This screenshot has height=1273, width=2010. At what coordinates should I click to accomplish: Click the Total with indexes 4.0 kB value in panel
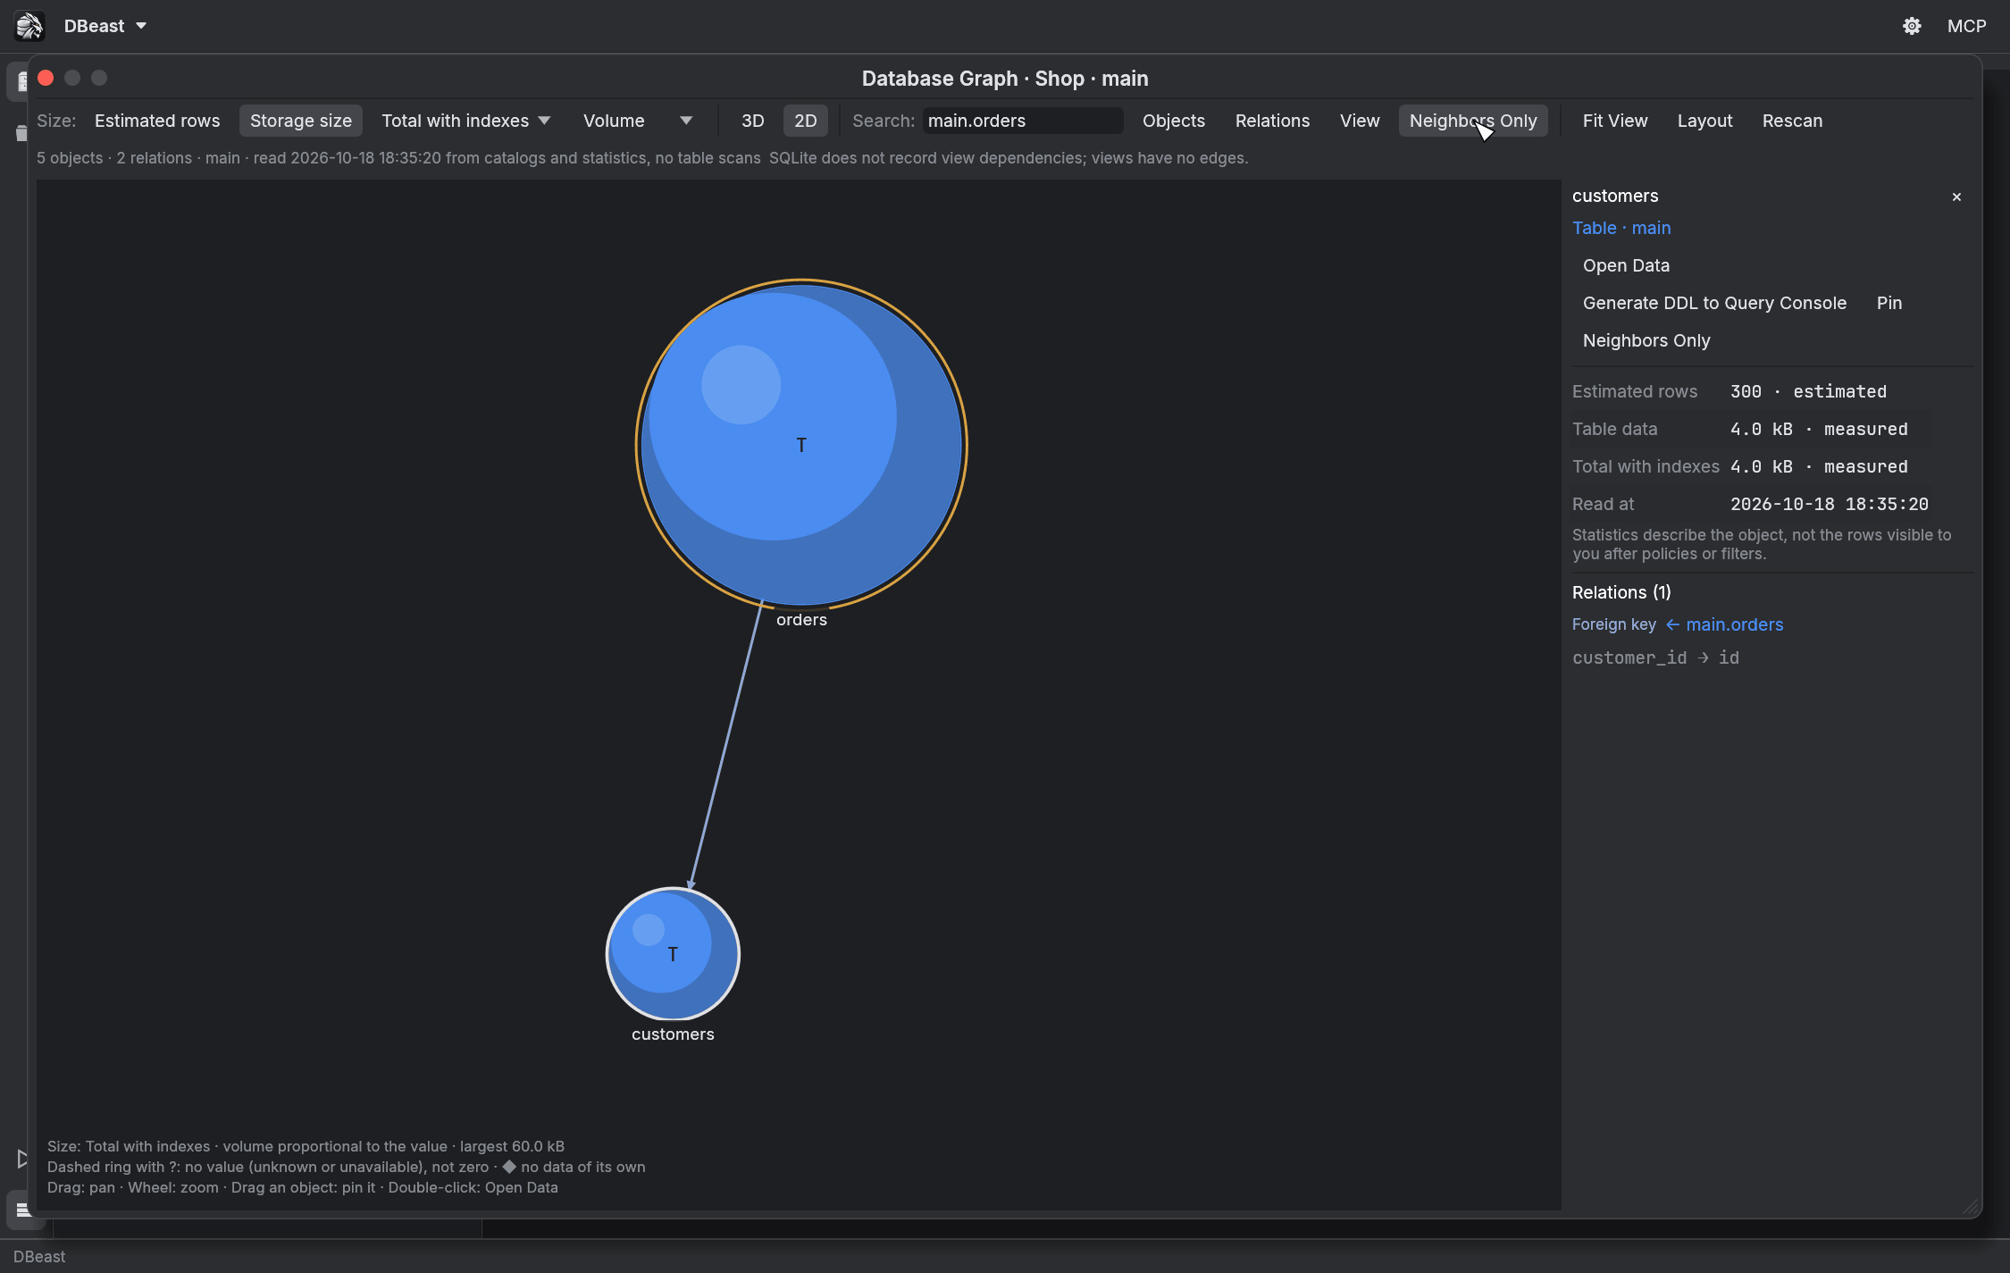pyautogui.click(x=1819, y=466)
